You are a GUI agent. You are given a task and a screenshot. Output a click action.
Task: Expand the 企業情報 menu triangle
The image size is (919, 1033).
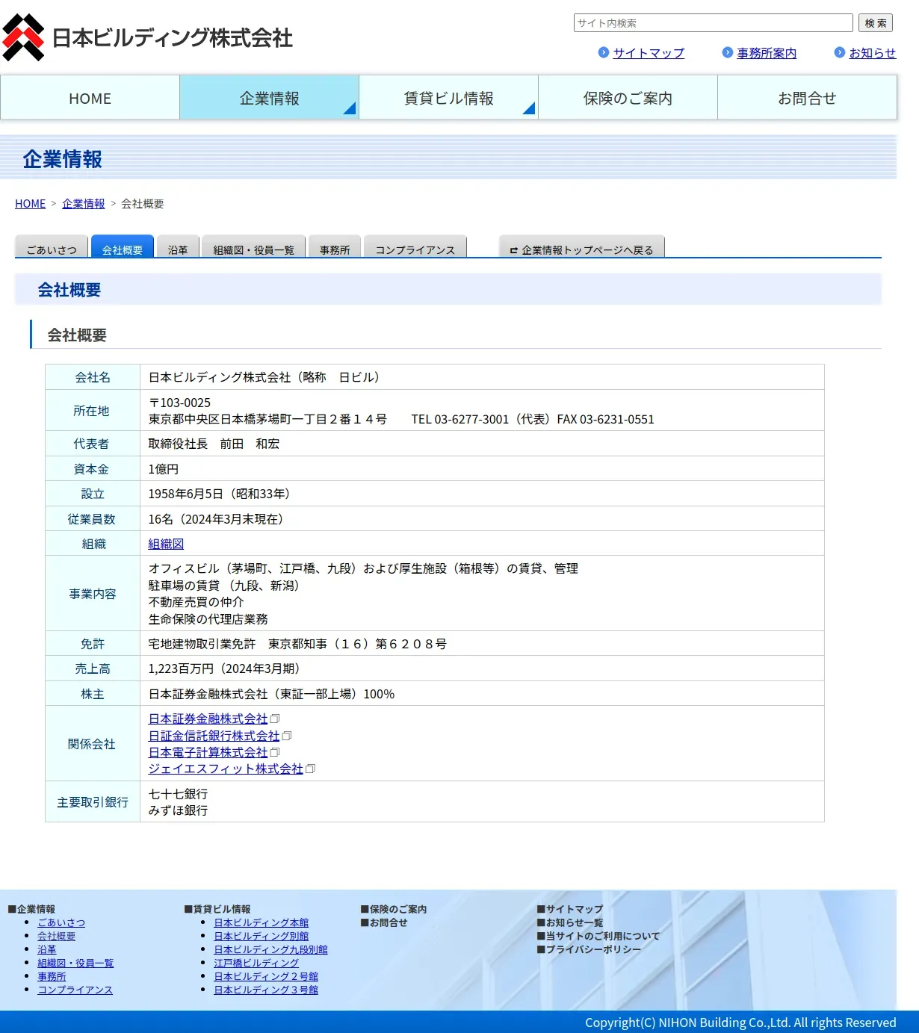[x=350, y=108]
